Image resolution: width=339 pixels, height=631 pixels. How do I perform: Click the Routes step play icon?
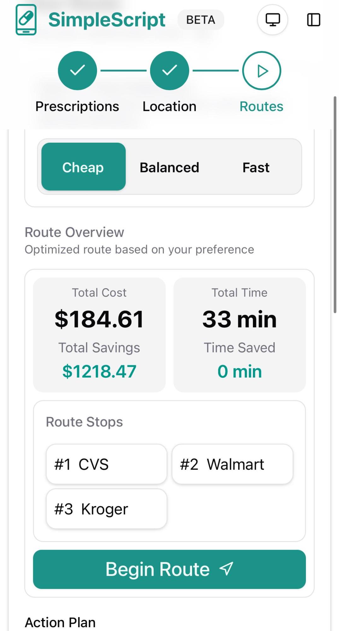pyautogui.click(x=262, y=70)
